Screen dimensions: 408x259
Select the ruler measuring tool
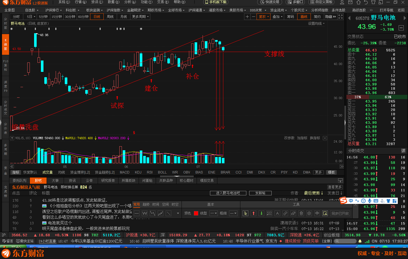(x=285, y=213)
